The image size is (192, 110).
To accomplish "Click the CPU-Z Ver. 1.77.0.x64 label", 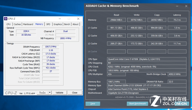I will coord(27,94).
